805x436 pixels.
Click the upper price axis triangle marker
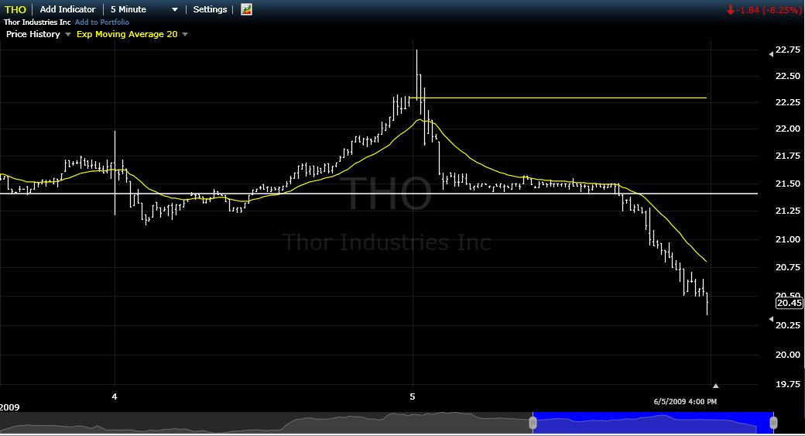pos(771,54)
